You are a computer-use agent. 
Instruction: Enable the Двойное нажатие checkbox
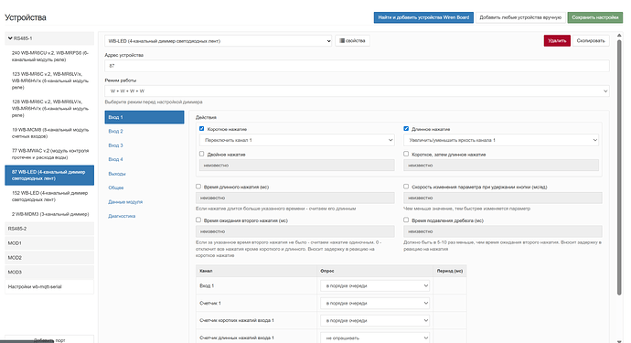tap(201, 154)
